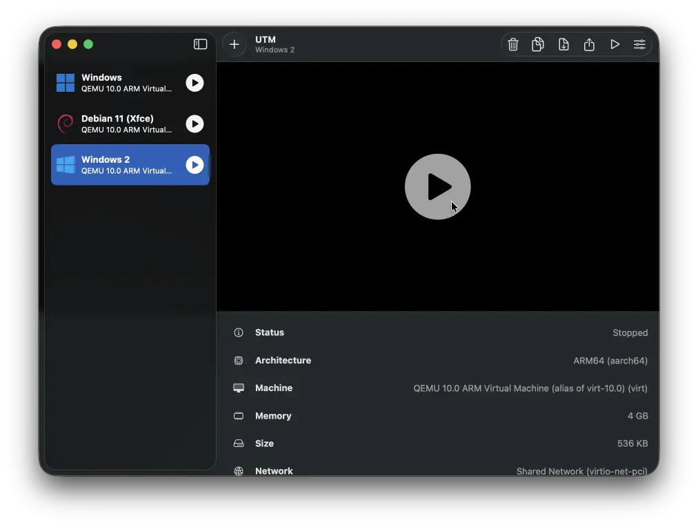Start Debian 11 (Xfce) from sidebar play button

pyautogui.click(x=195, y=123)
